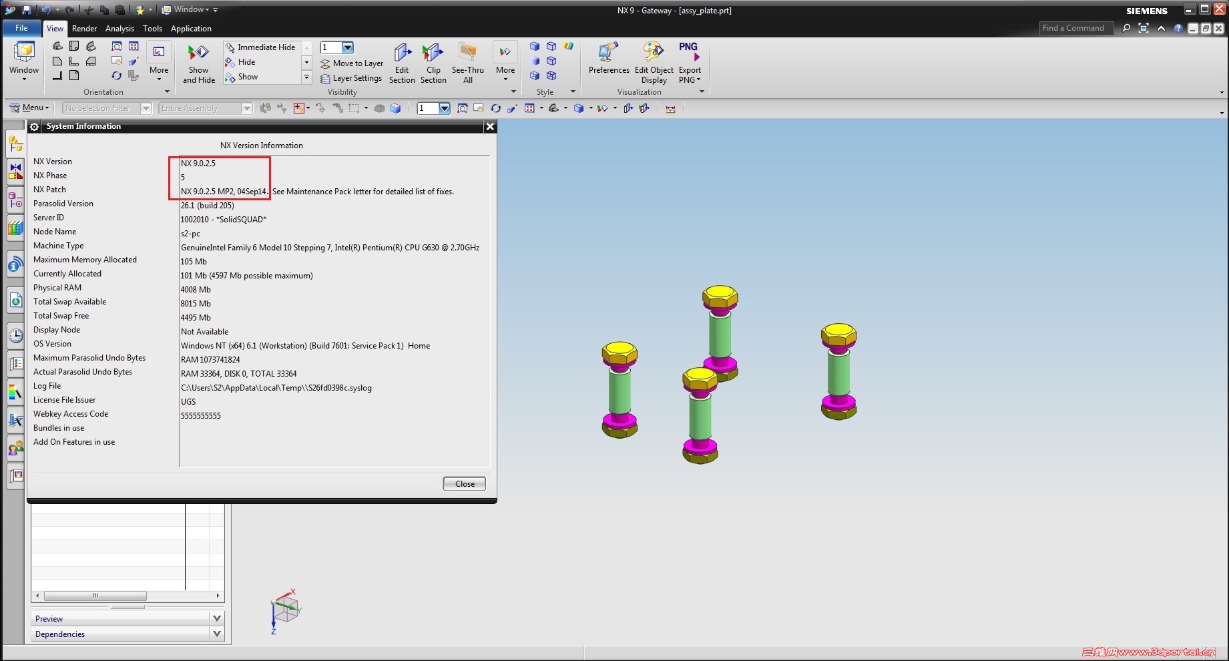The width and height of the screenshot is (1229, 661).
Task: Expand the Visibility group options arrow
Action: (x=513, y=92)
